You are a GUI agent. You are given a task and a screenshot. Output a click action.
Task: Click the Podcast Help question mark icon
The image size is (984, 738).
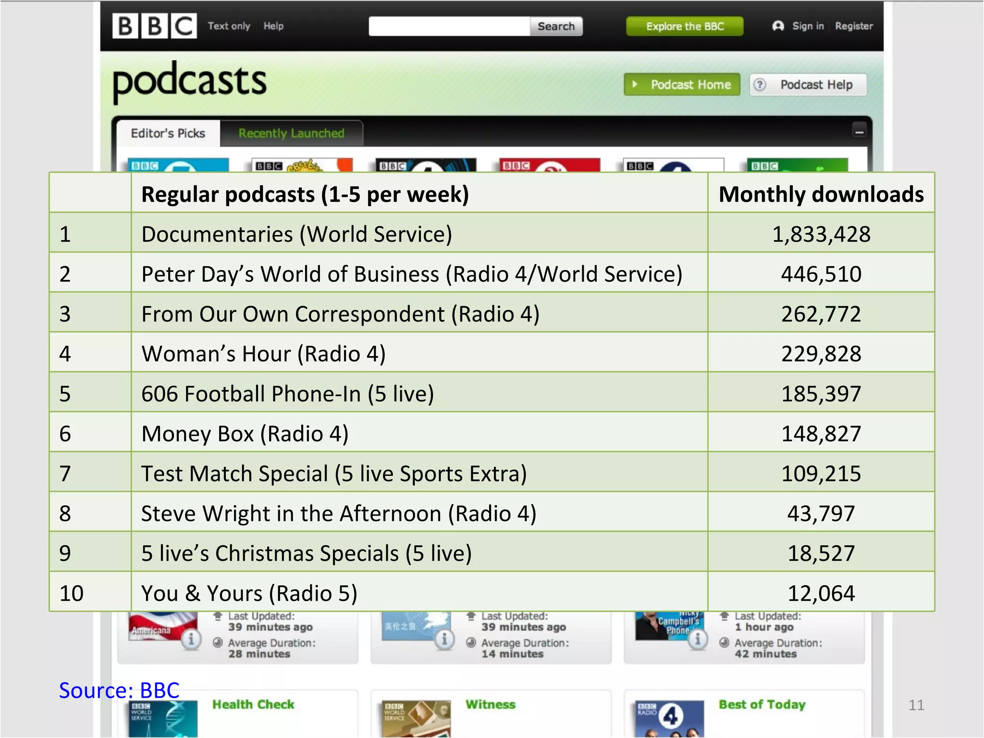pyautogui.click(x=760, y=85)
